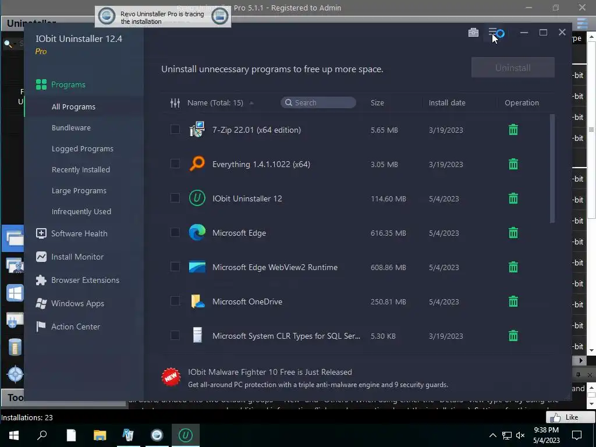Open the IObit toolbox briefcase icon

(473, 33)
